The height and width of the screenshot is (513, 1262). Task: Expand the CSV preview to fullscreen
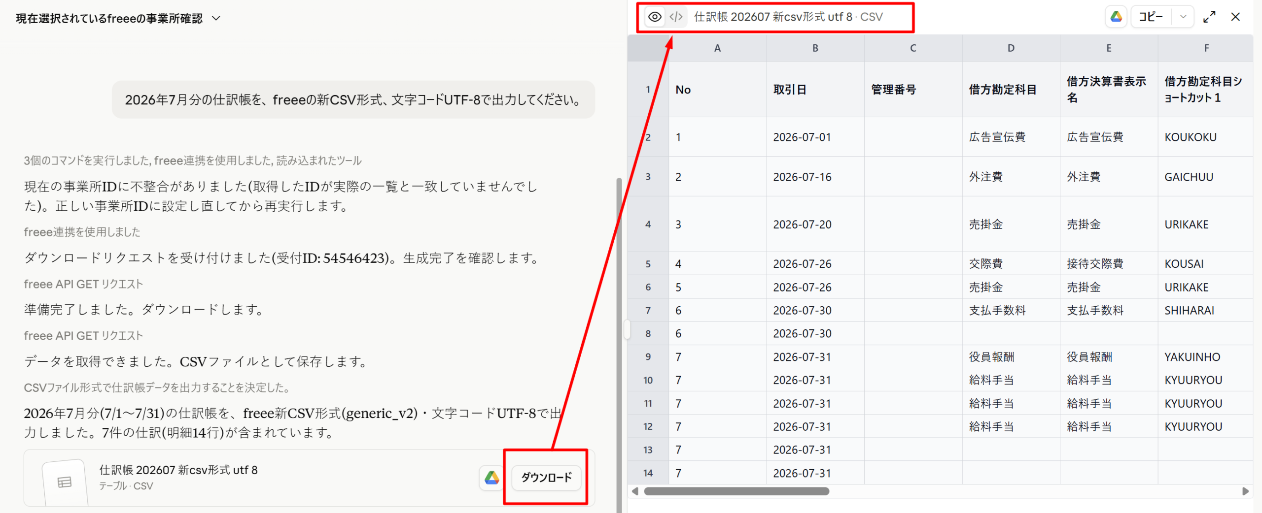pos(1209,17)
